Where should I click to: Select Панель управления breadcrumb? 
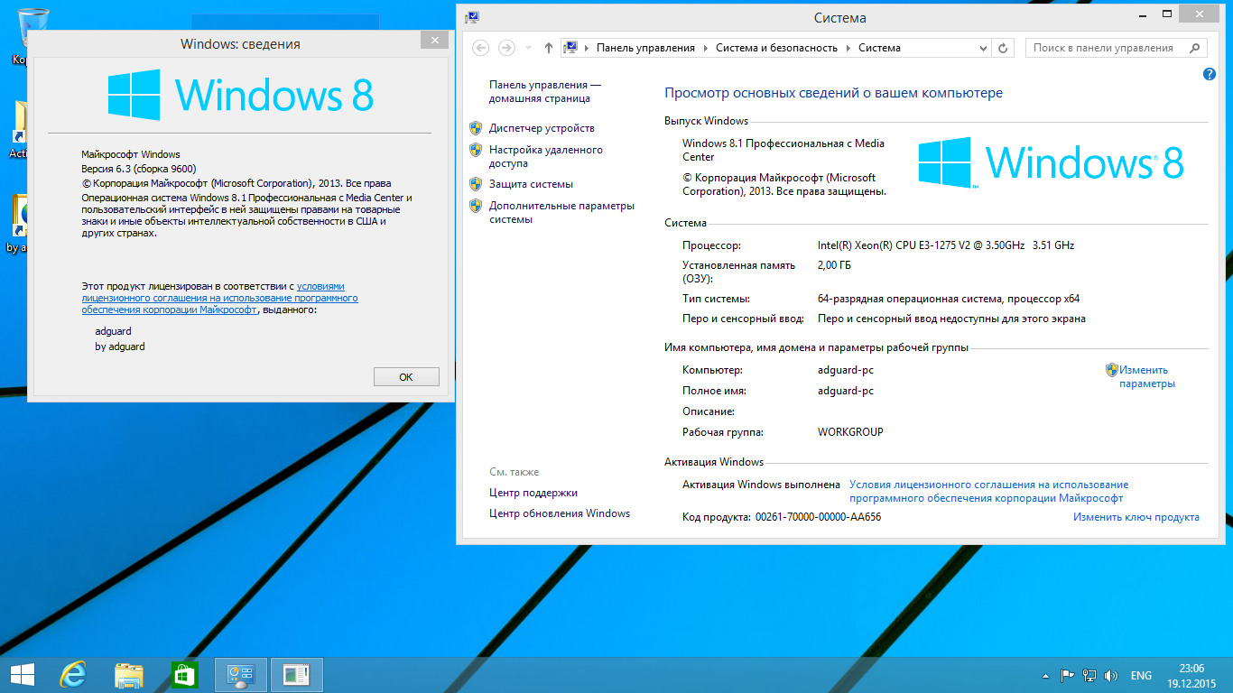[x=645, y=48]
